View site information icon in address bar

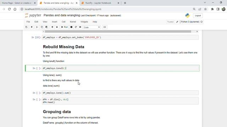pos(22,9)
